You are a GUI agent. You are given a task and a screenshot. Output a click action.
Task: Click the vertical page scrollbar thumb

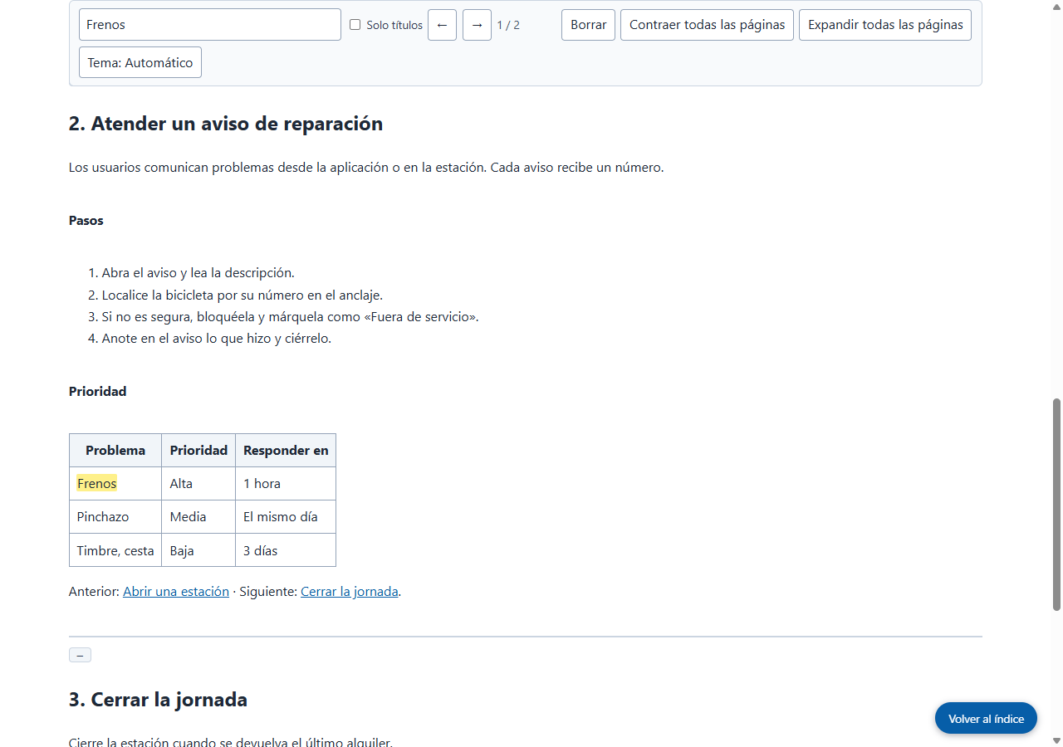click(x=1056, y=505)
